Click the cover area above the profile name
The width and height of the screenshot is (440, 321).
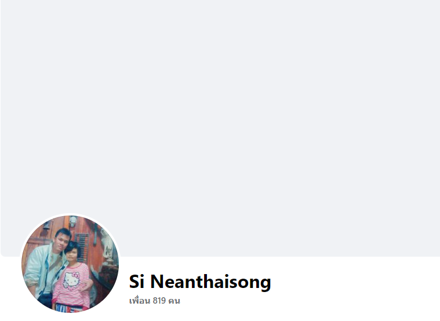click(200, 239)
